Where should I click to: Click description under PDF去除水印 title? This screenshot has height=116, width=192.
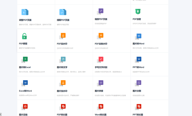click(101, 48)
